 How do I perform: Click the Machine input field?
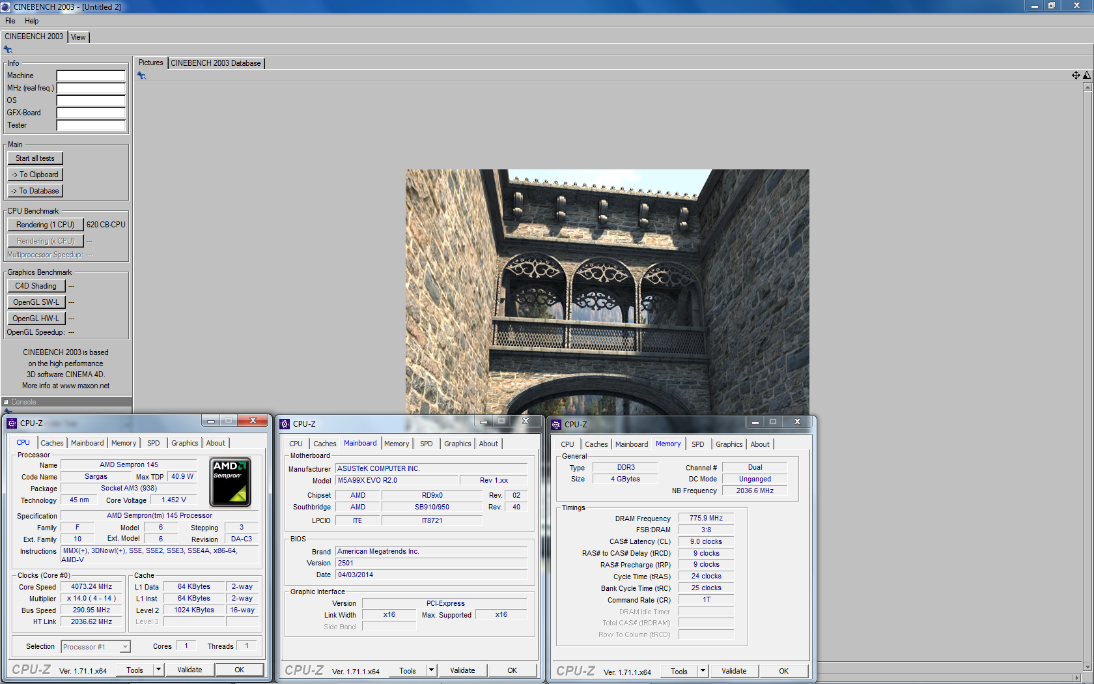tap(91, 76)
